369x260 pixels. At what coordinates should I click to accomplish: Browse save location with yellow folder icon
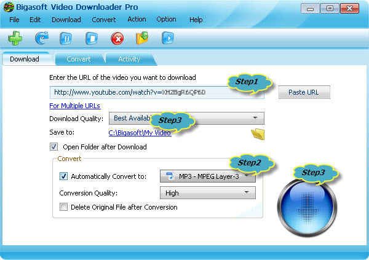[258, 134]
